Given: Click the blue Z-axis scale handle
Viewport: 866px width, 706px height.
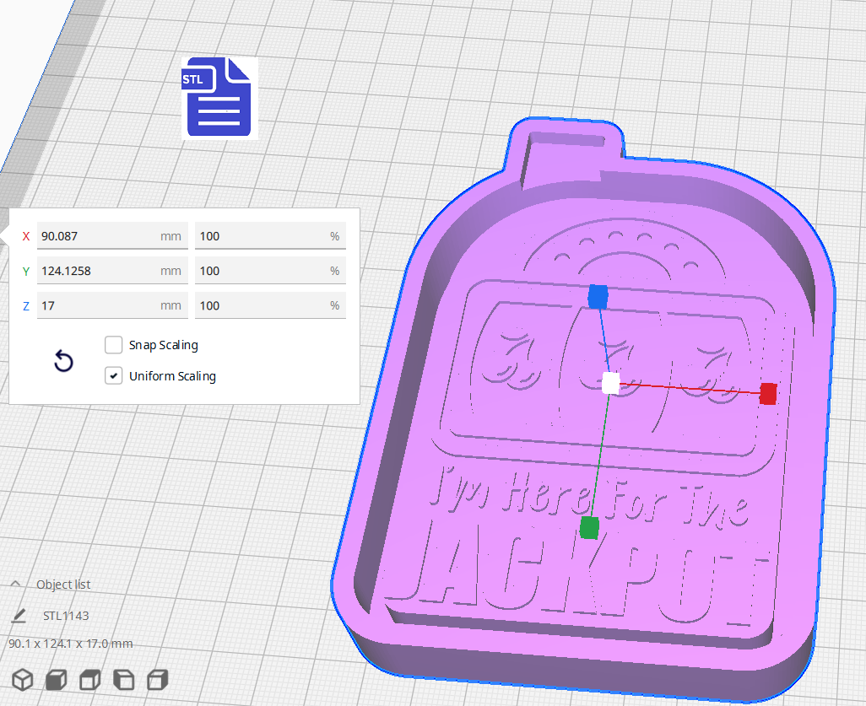Looking at the screenshot, I should 600,296.
